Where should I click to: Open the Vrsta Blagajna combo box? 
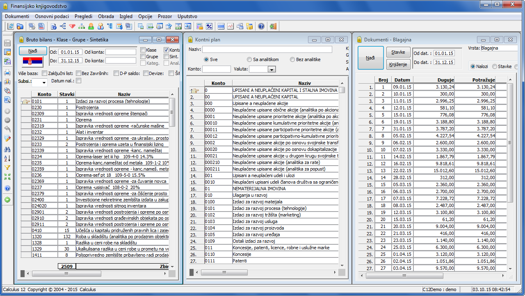[x=499, y=48]
